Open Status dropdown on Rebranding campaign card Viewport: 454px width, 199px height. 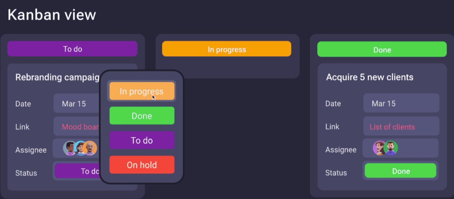tap(78, 171)
